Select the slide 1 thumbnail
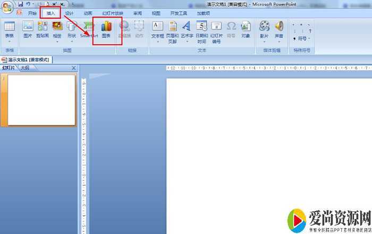Screen dimensions: 372x234 point(41,93)
